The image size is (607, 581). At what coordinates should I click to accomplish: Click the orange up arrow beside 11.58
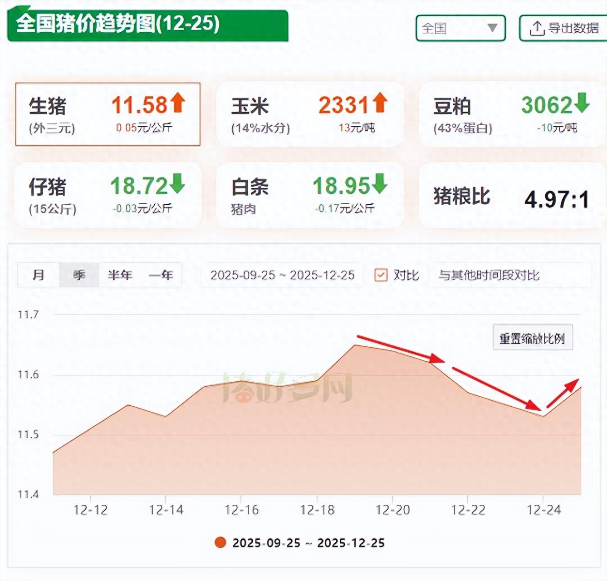tap(177, 103)
